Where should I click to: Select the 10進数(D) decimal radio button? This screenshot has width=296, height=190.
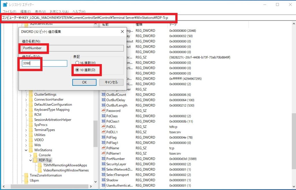pyautogui.click(x=77, y=70)
